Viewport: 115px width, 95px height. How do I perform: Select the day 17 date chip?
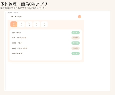coord(37,24)
